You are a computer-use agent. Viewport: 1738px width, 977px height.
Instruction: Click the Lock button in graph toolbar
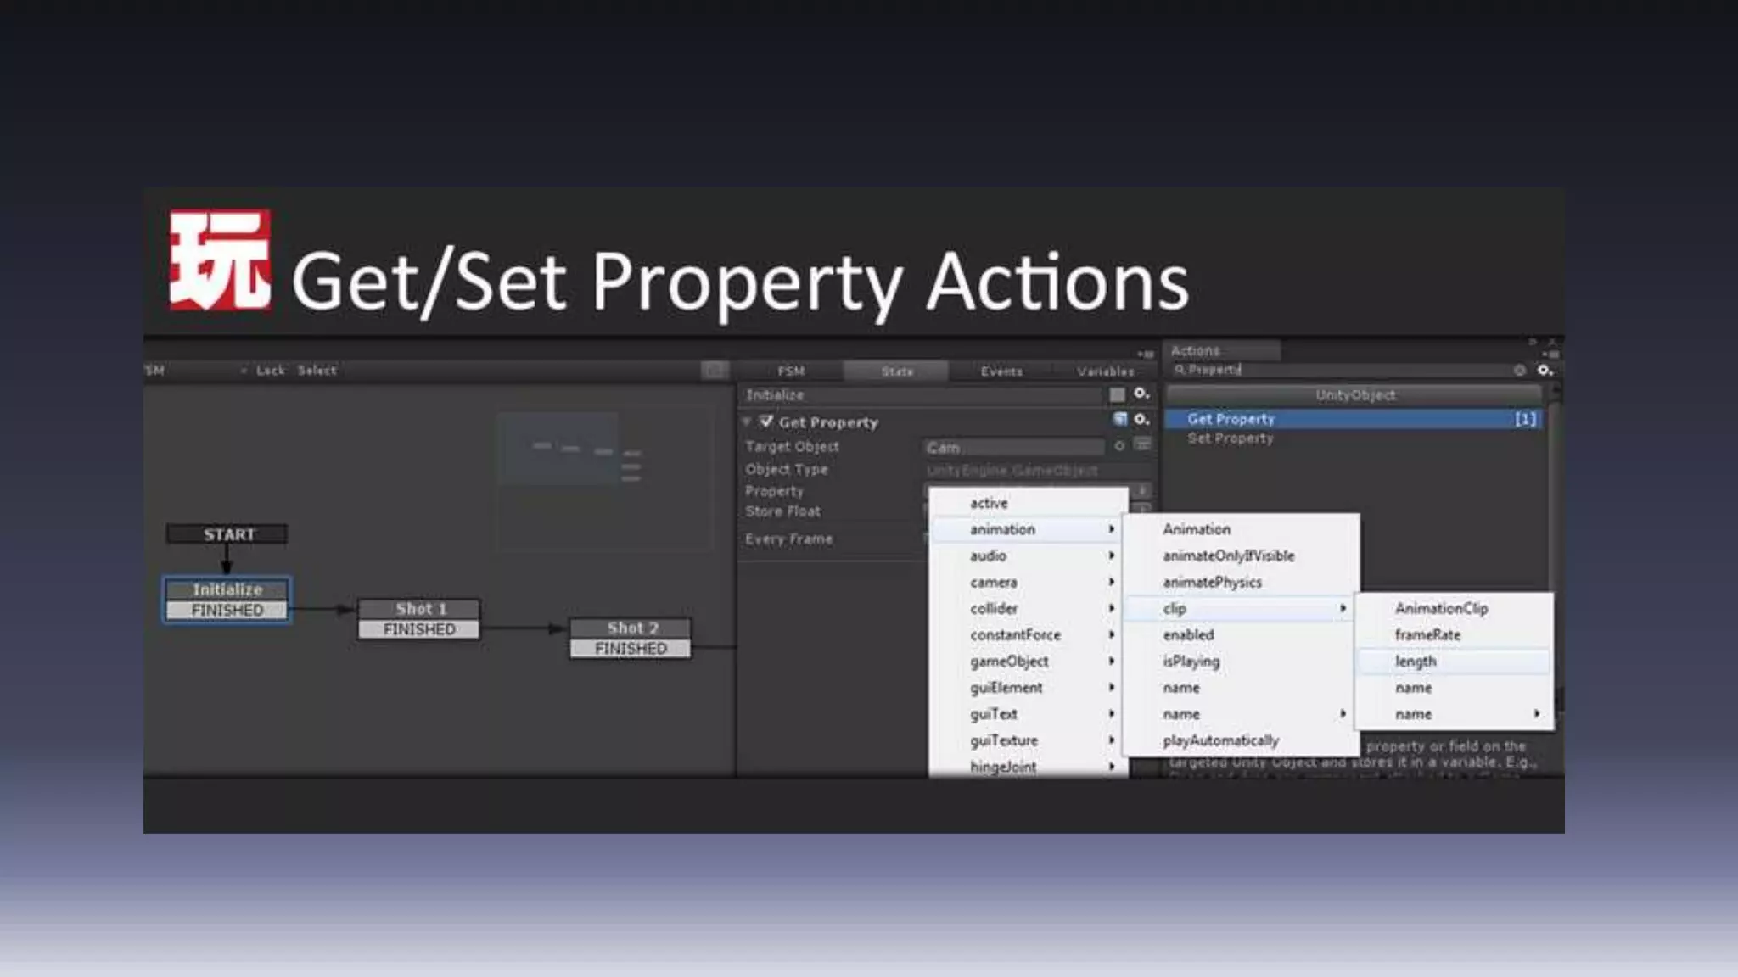pyautogui.click(x=270, y=371)
